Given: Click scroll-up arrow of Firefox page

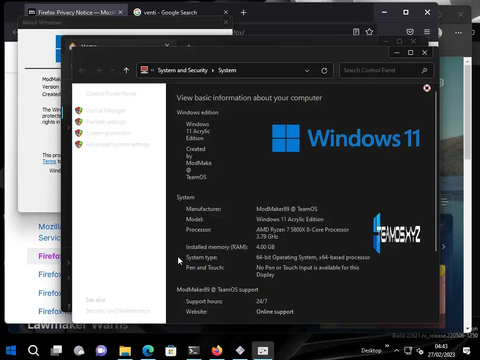Looking at the screenshot, I should point(467,61).
